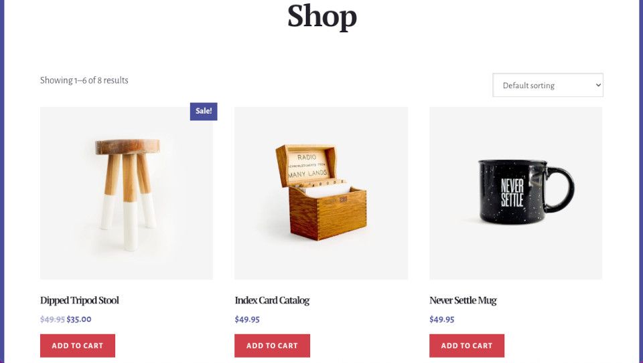Open the Never Settle Mug product image
This screenshot has width=643, height=363.
point(516,193)
